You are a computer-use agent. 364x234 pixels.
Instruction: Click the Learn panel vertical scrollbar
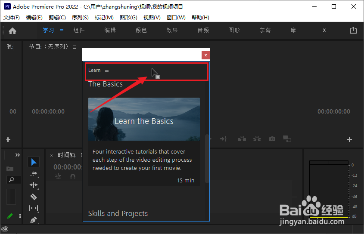(207, 159)
